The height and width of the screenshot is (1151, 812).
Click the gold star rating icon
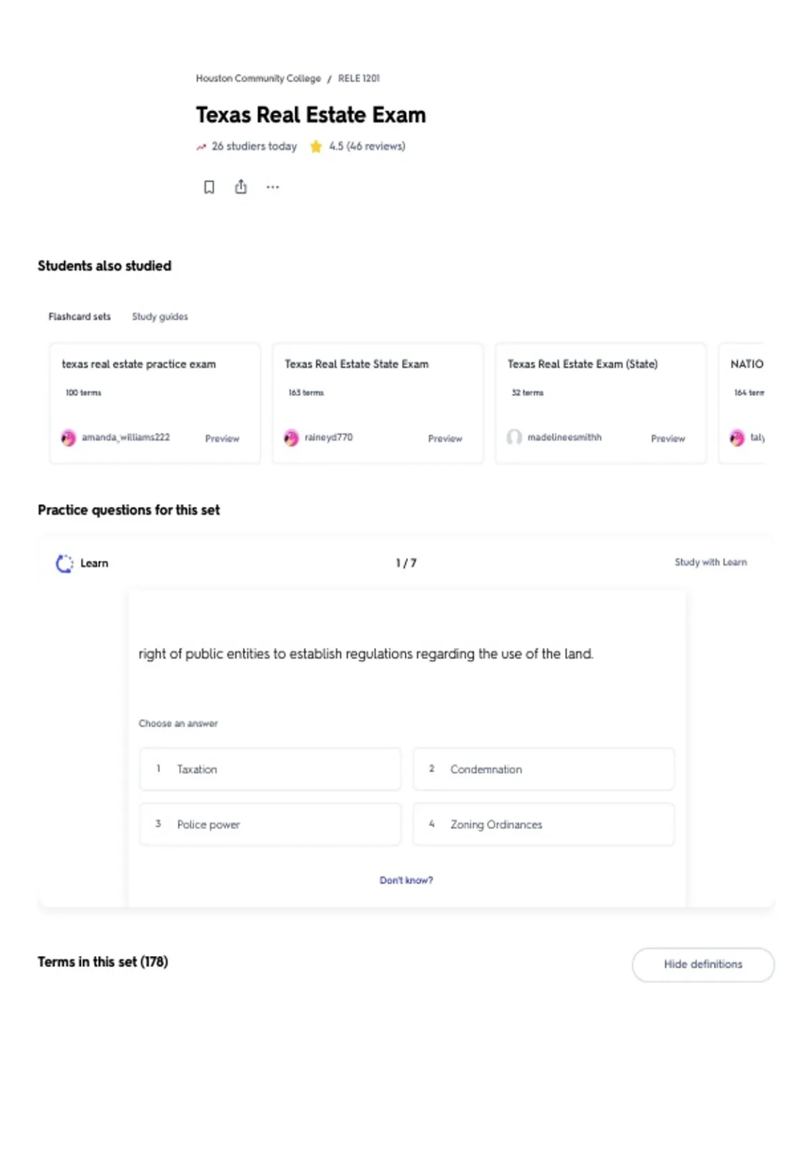(316, 146)
